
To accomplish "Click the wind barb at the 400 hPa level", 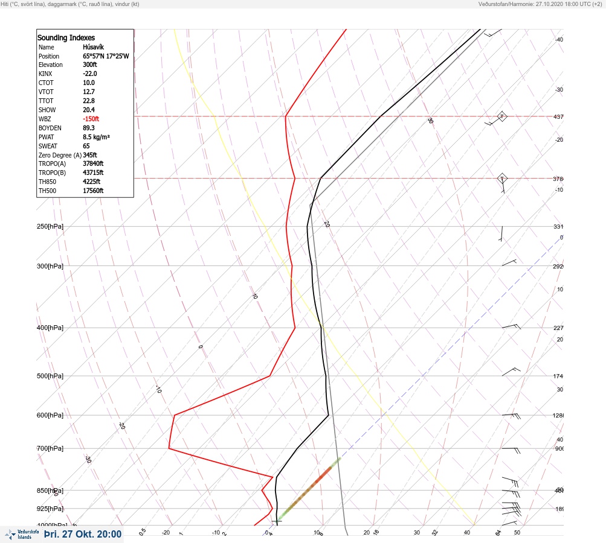I will pos(511,326).
